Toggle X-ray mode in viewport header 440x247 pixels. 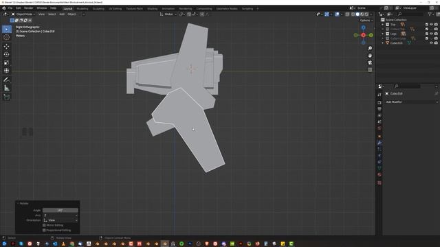click(x=347, y=14)
